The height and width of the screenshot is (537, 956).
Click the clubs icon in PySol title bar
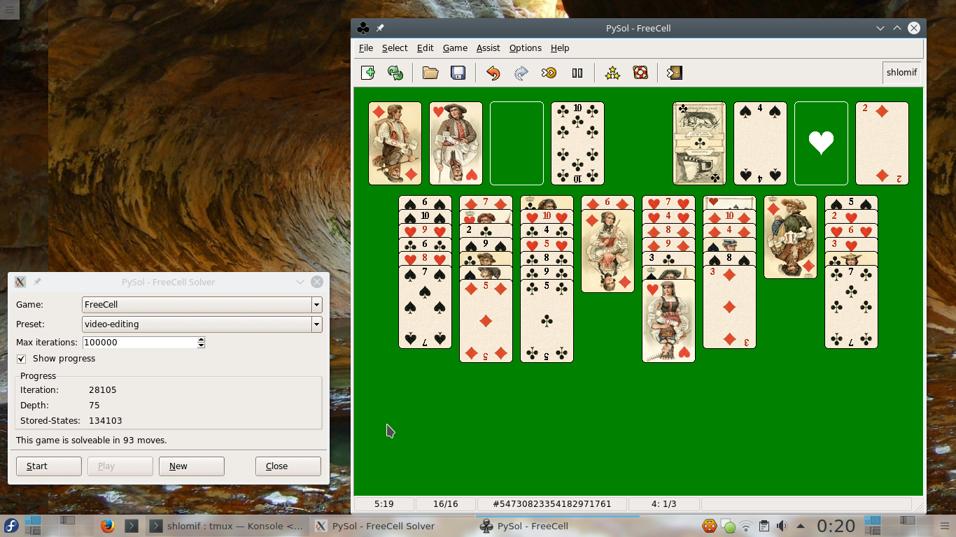pyautogui.click(x=363, y=28)
